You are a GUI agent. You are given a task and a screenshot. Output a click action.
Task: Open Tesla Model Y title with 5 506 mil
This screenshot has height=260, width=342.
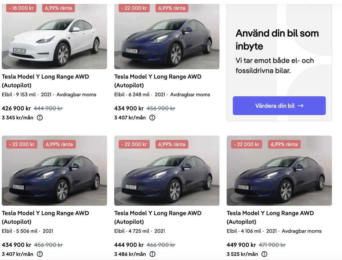45,217
